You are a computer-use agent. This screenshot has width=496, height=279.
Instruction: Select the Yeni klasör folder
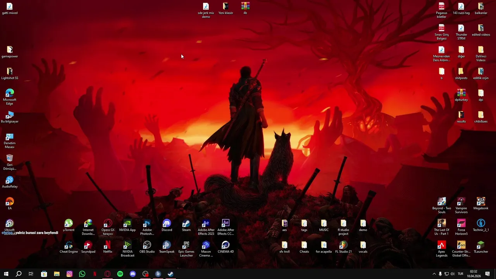click(226, 9)
